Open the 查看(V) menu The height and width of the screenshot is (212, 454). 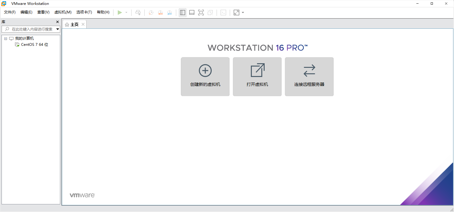point(43,12)
